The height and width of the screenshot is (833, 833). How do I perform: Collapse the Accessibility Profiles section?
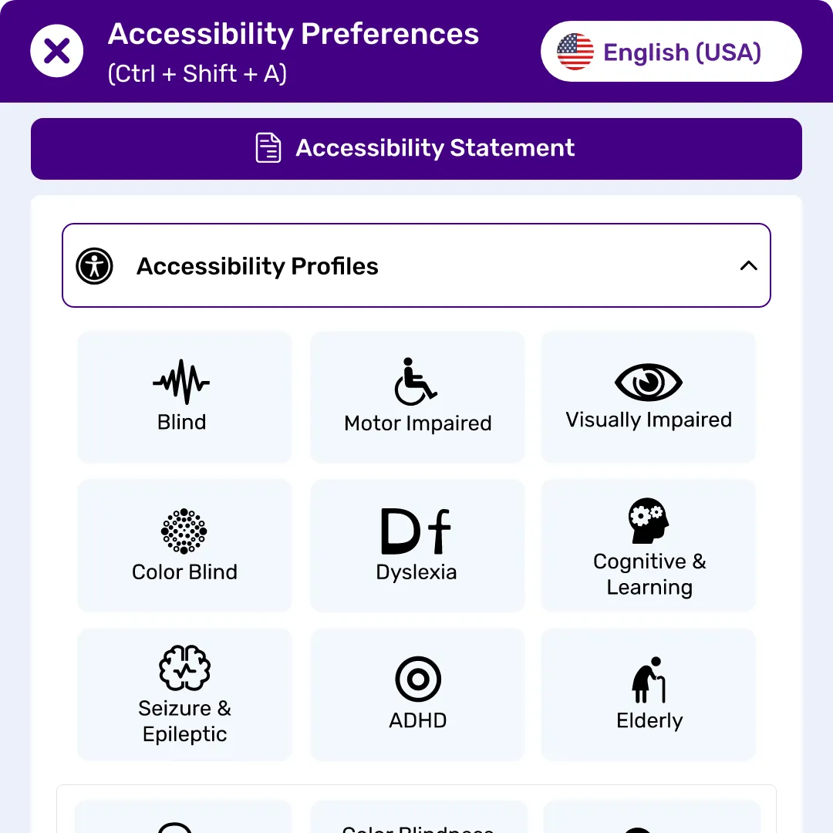click(748, 265)
